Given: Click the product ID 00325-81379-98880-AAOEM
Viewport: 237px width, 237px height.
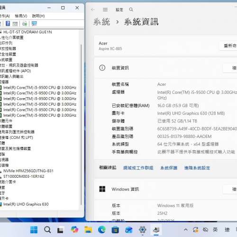Looking at the screenshot, I should [184, 137].
